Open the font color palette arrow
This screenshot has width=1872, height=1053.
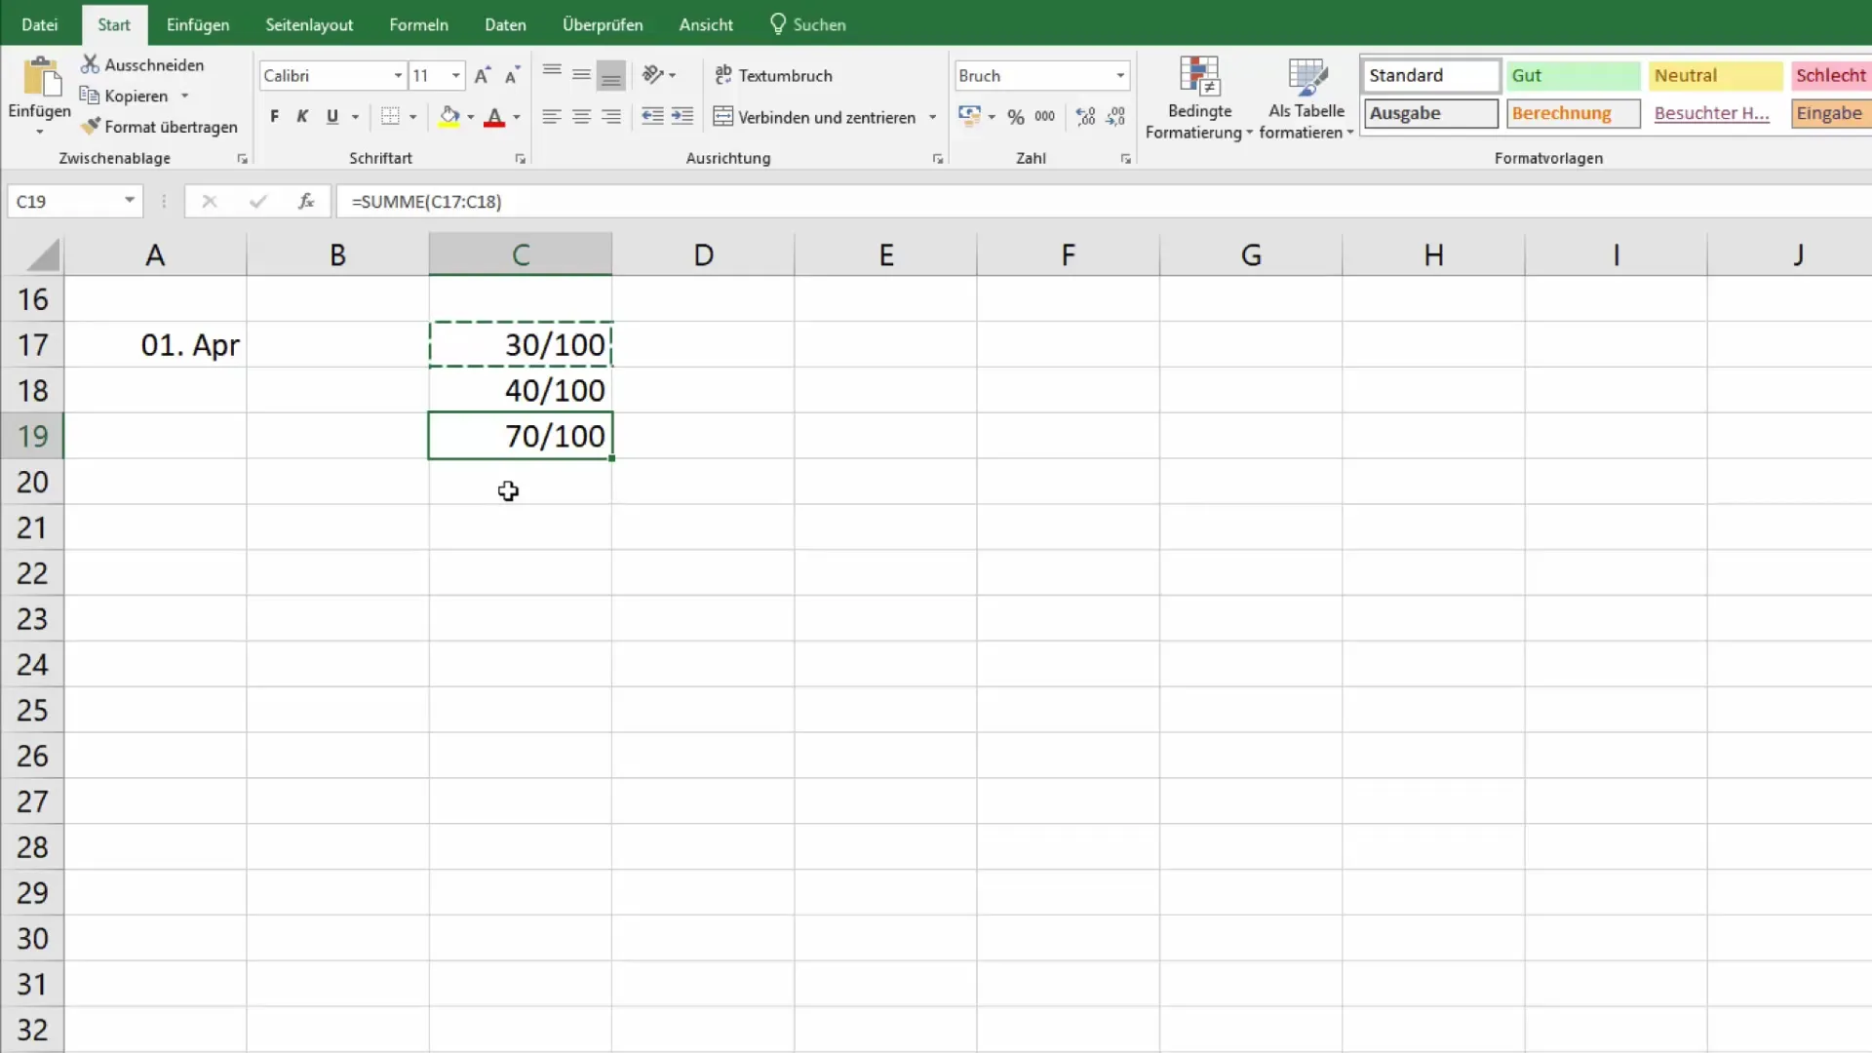click(517, 117)
